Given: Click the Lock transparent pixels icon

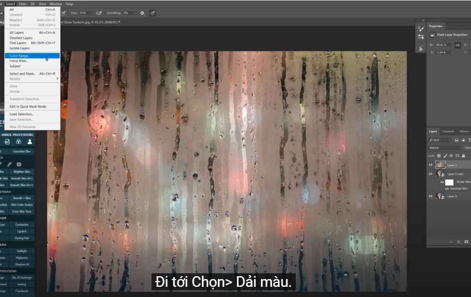Looking at the screenshot, I should tap(439, 156).
